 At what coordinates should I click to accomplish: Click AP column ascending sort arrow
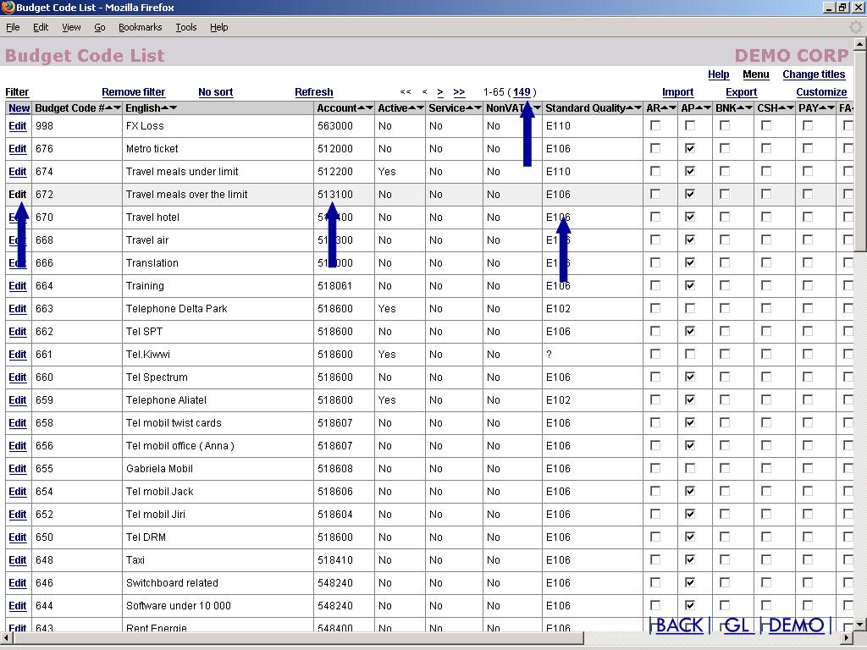pos(699,107)
